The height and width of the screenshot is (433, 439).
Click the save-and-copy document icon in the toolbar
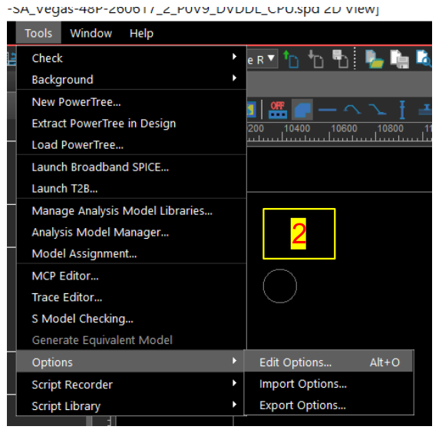[340, 59]
